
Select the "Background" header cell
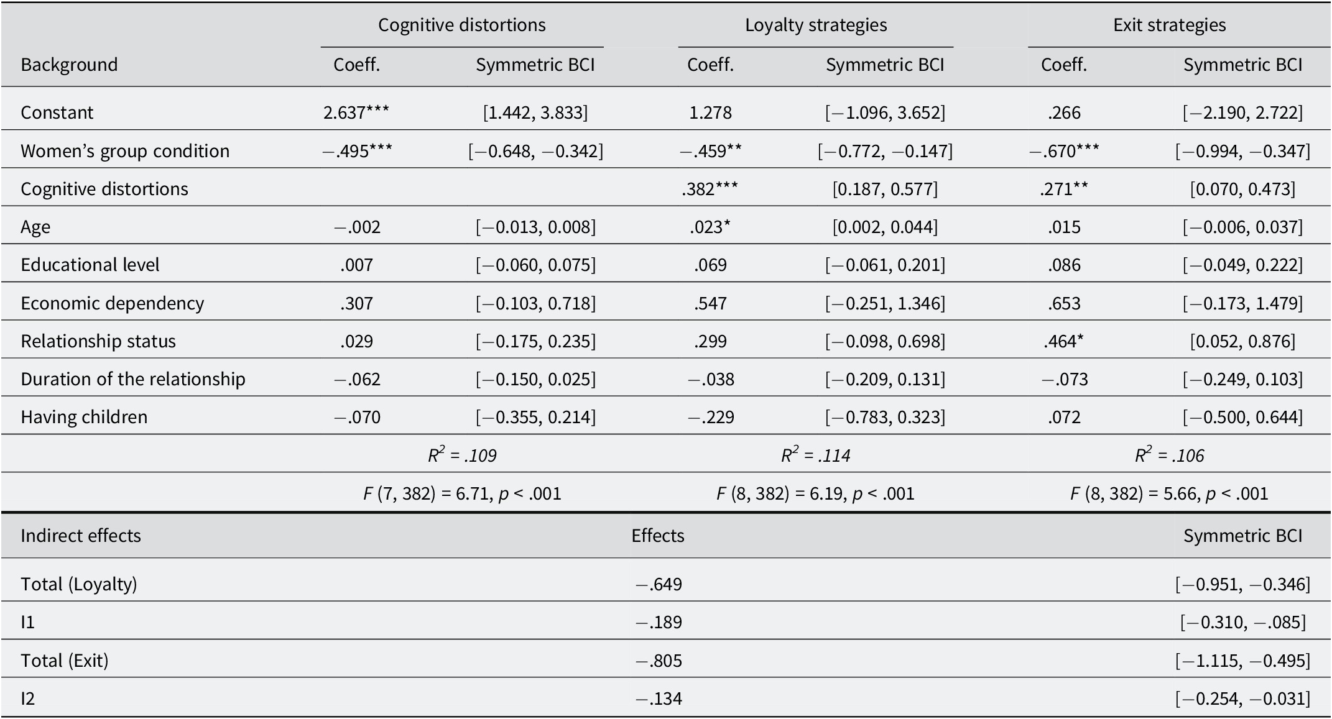click(x=69, y=65)
